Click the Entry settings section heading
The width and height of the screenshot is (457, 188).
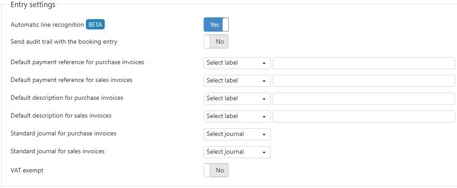33,4
